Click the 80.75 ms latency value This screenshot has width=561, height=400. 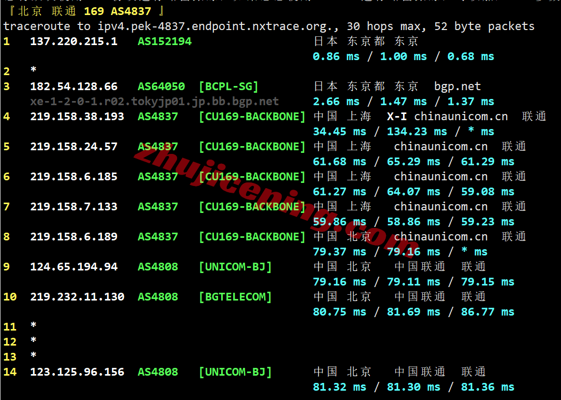point(339,312)
